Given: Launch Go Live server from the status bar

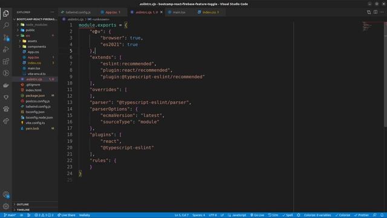Looking at the screenshot, I should pyautogui.click(x=257, y=215).
